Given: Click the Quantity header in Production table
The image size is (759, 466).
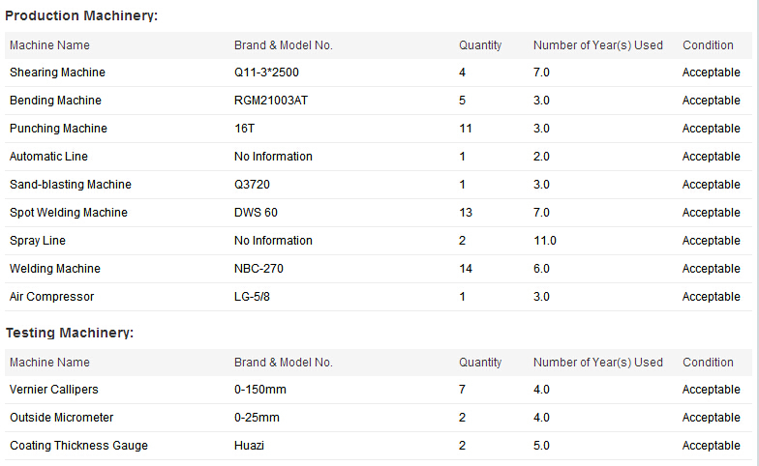Looking at the screenshot, I should 480,45.
